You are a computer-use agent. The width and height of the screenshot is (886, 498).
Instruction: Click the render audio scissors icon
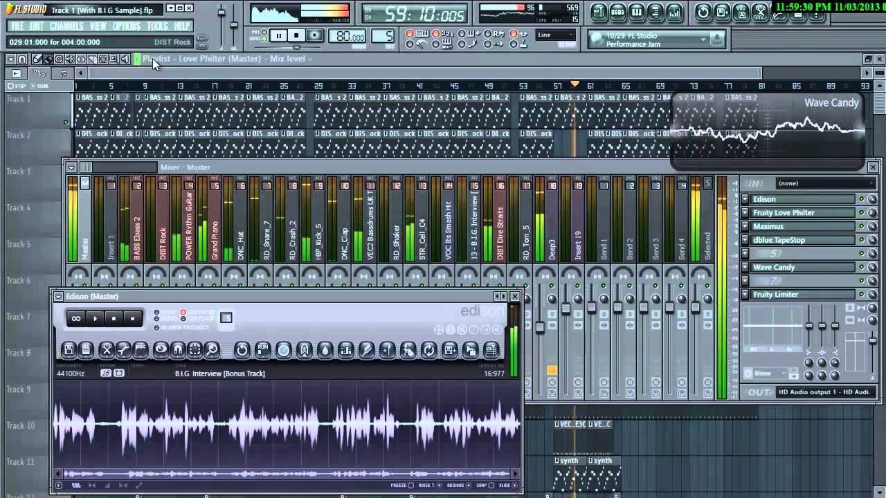tap(760, 12)
